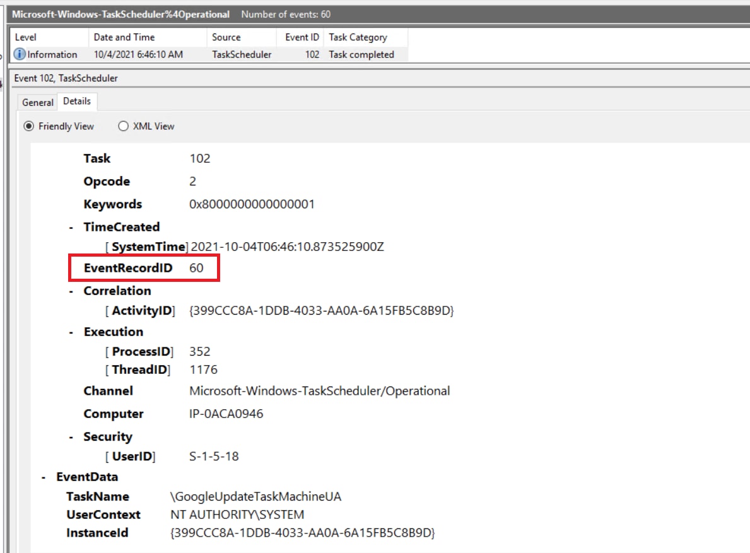Click the Computer label
The width and height of the screenshot is (750, 553).
click(114, 414)
